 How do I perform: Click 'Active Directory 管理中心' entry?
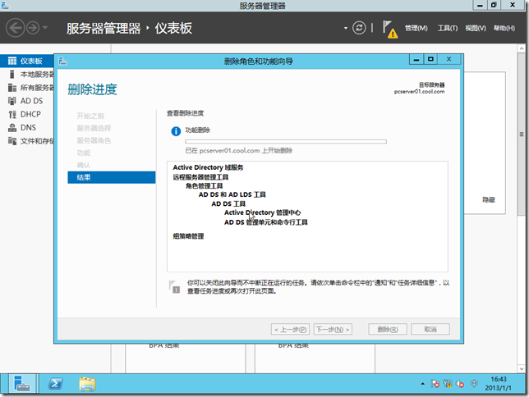point(262,212)
